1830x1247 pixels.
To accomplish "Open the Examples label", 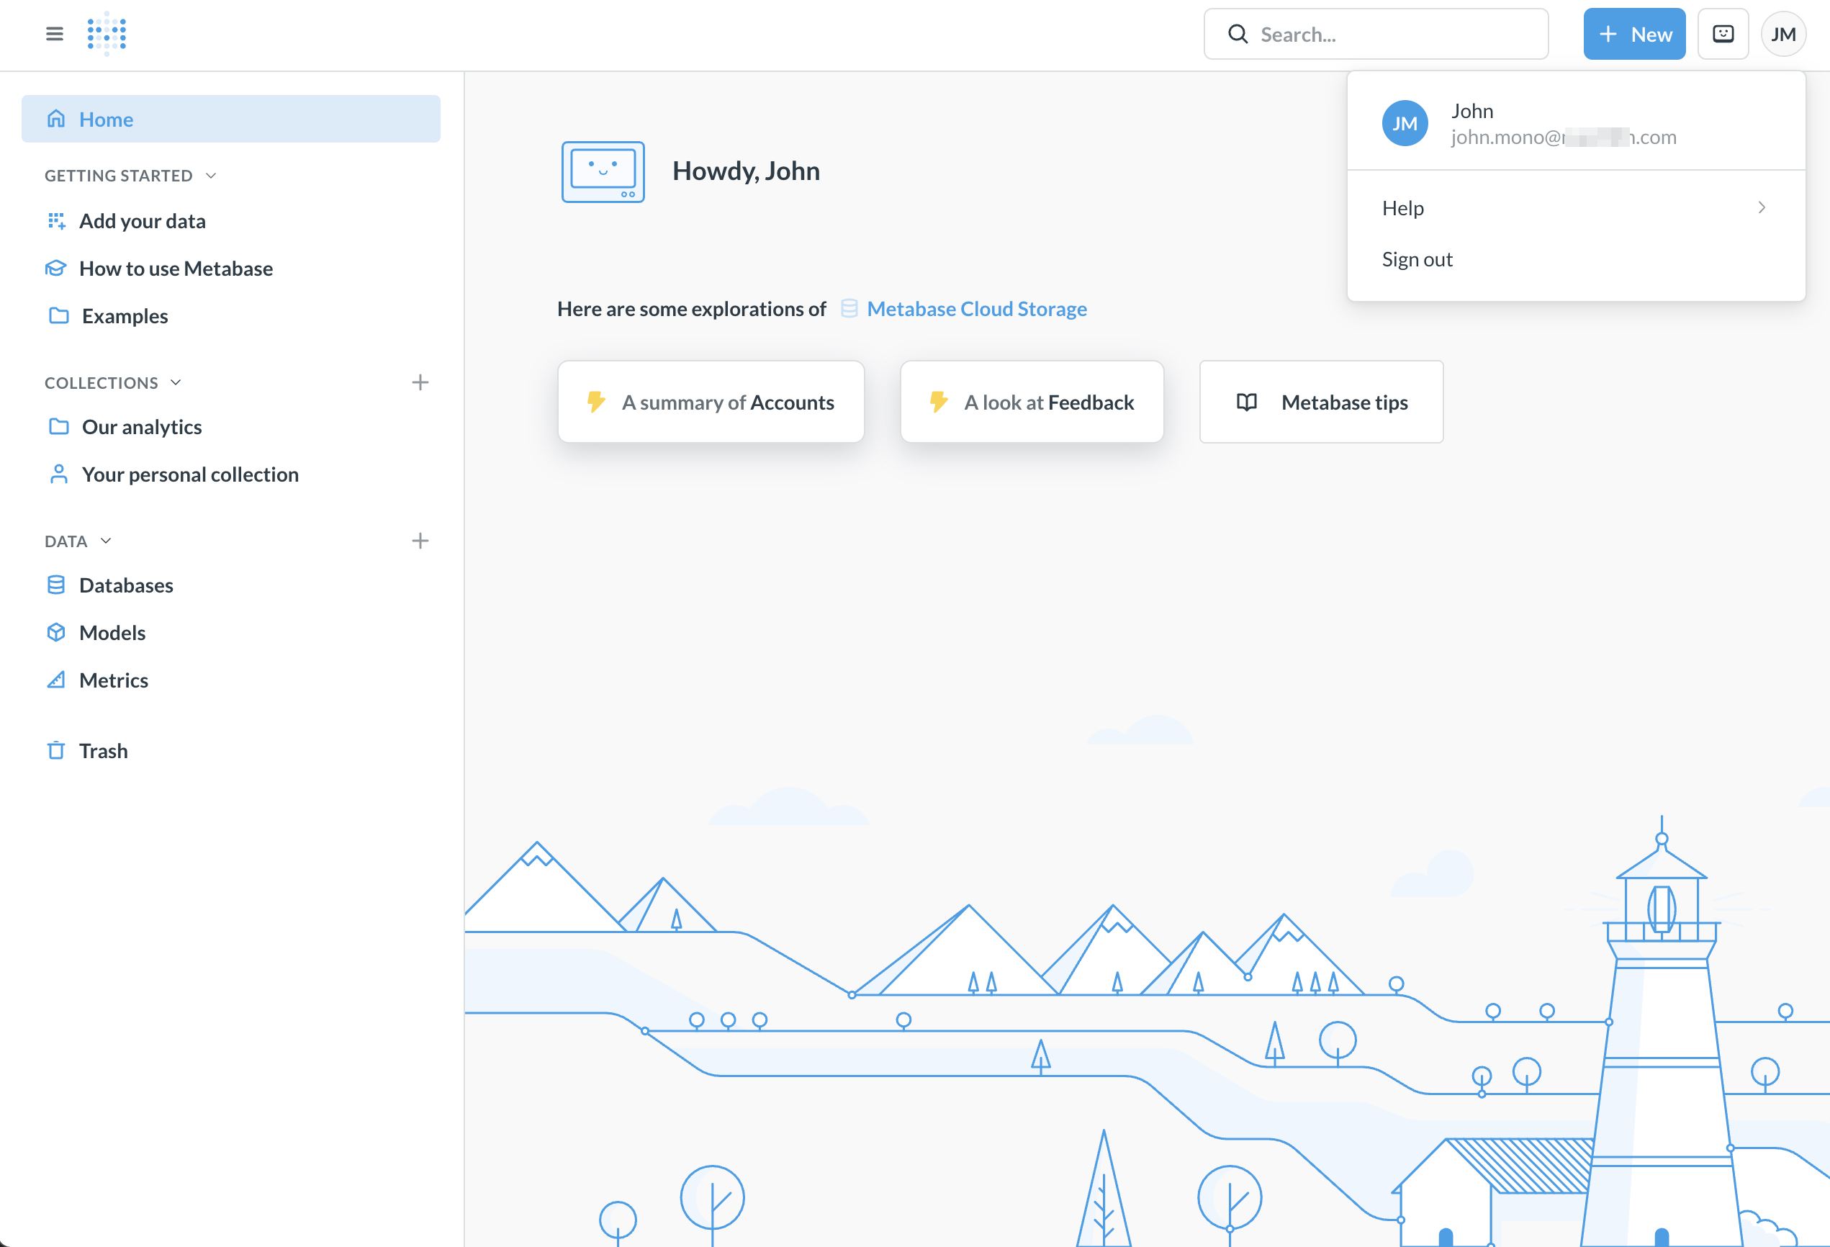I will point(125,316).
